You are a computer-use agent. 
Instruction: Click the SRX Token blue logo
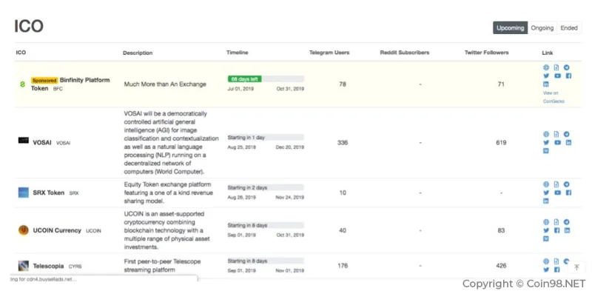click(x=24, y=193)
